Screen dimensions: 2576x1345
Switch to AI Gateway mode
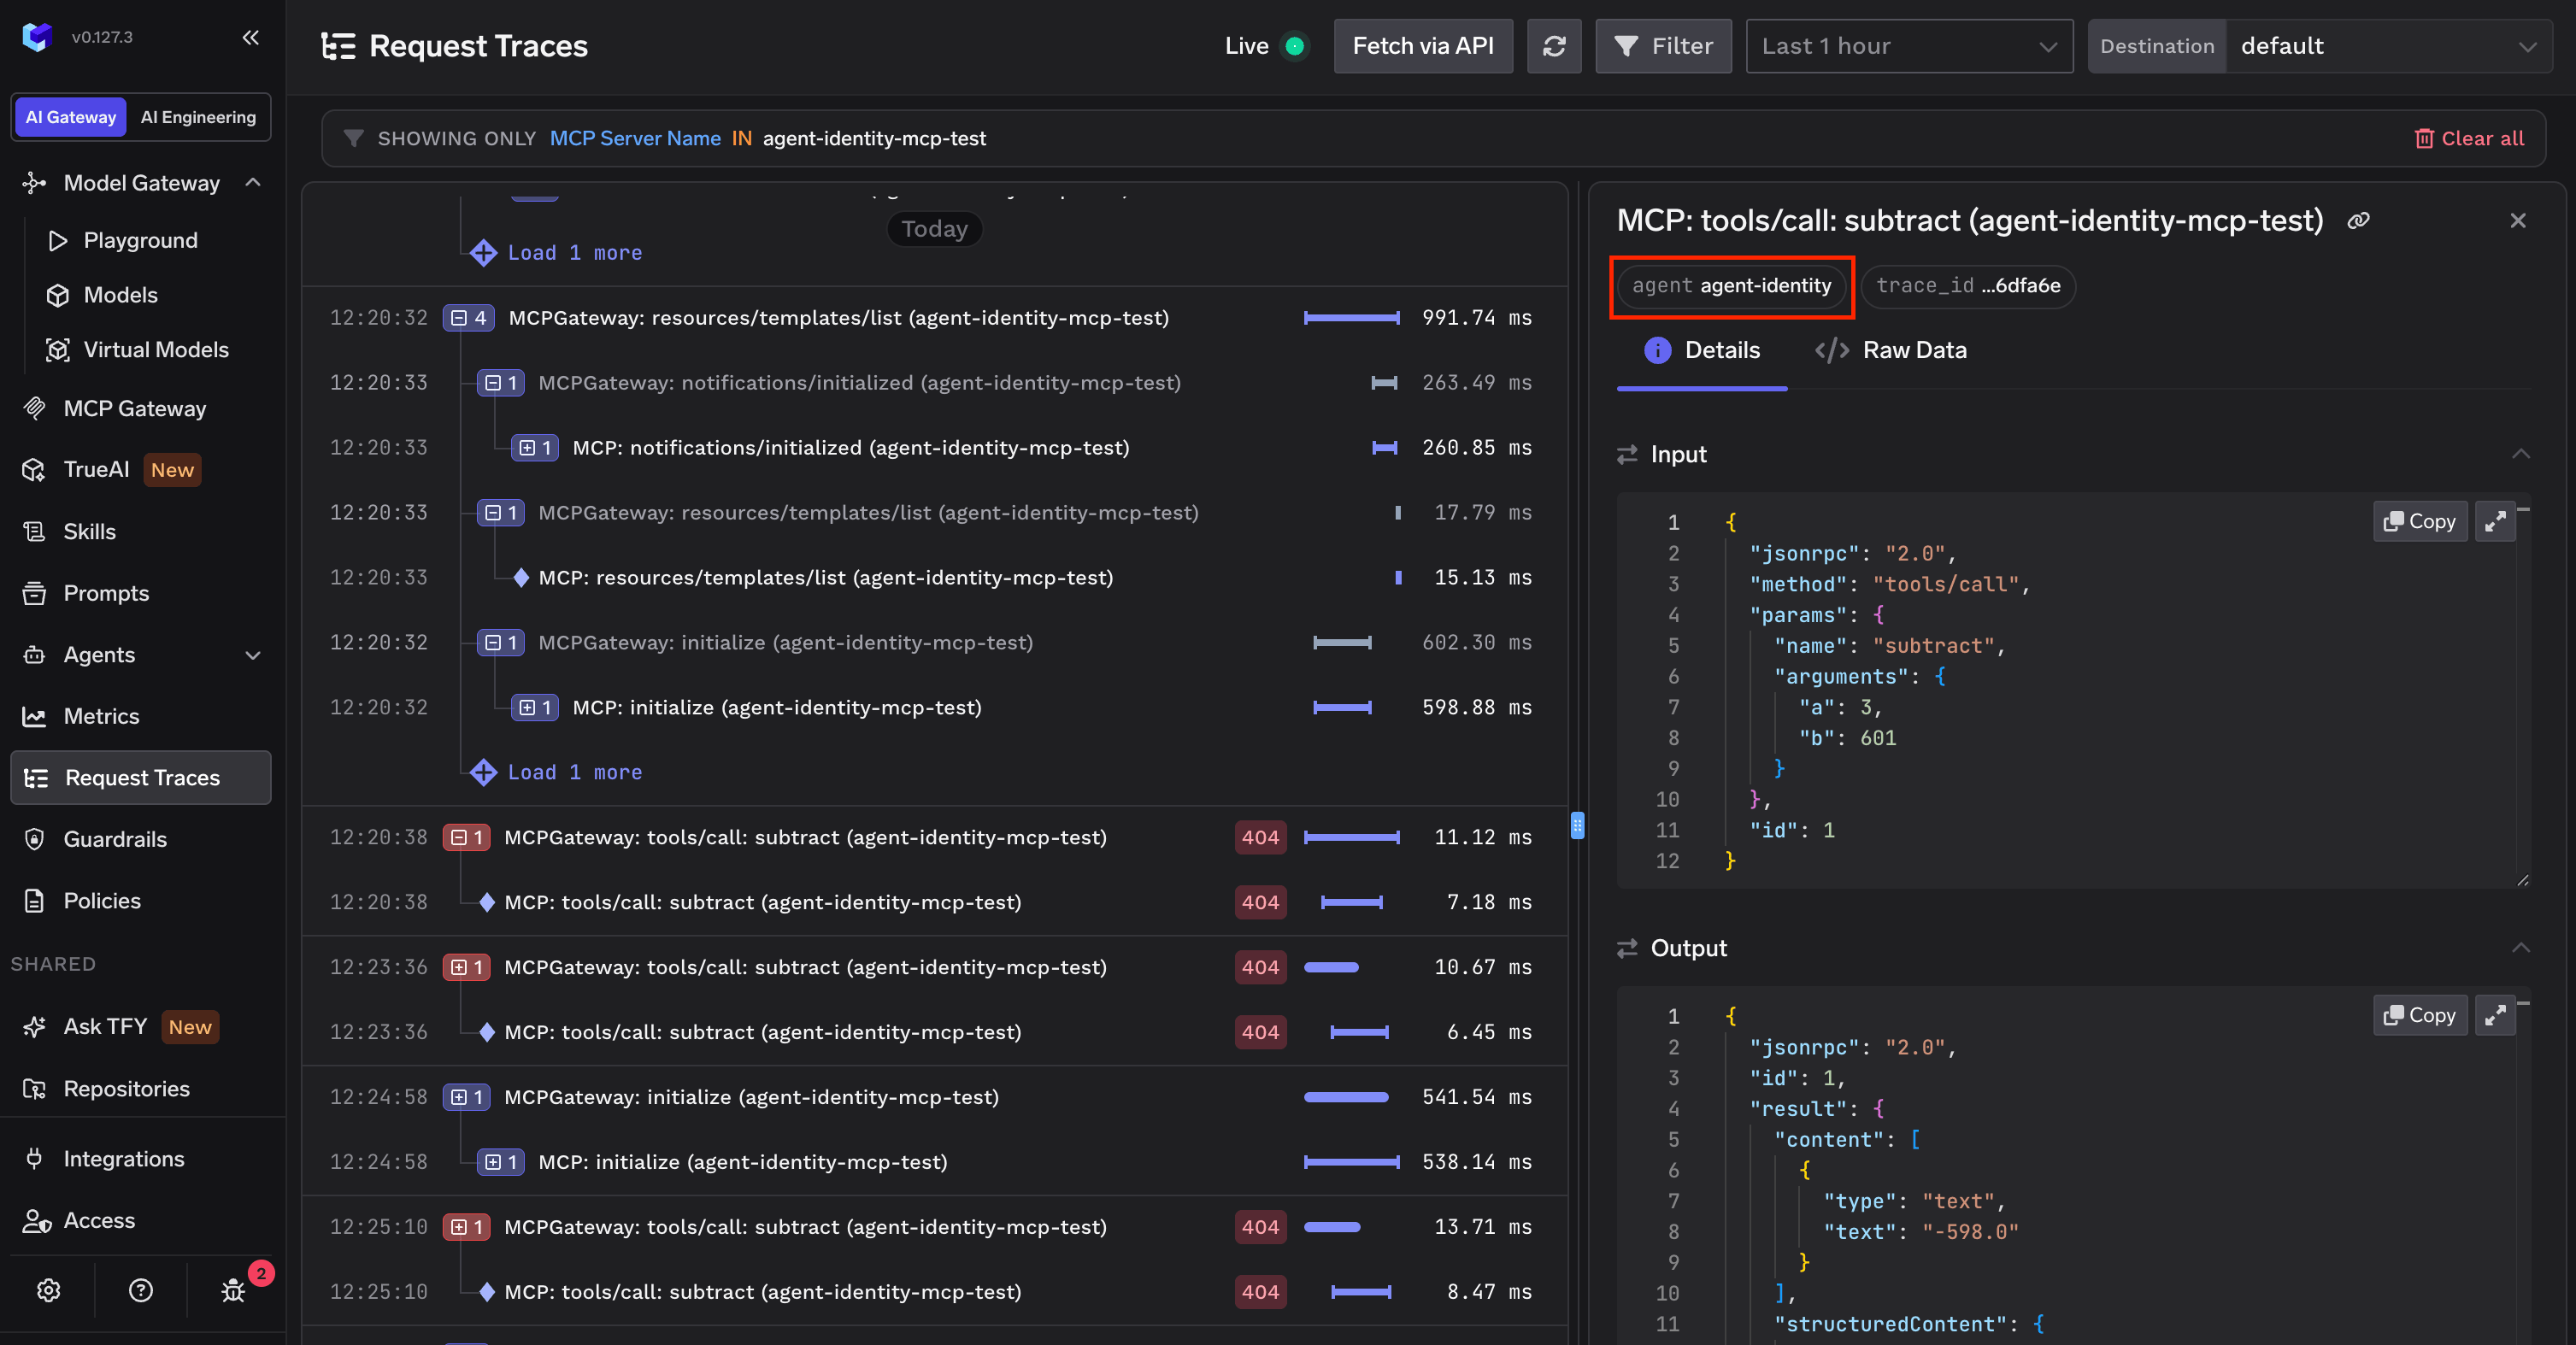[x=70, y=117]
